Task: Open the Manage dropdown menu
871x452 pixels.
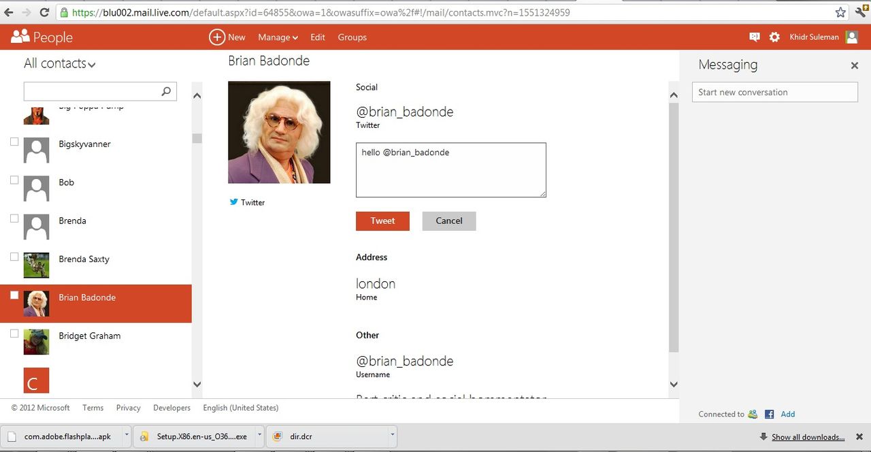Action: coord(278,37)
